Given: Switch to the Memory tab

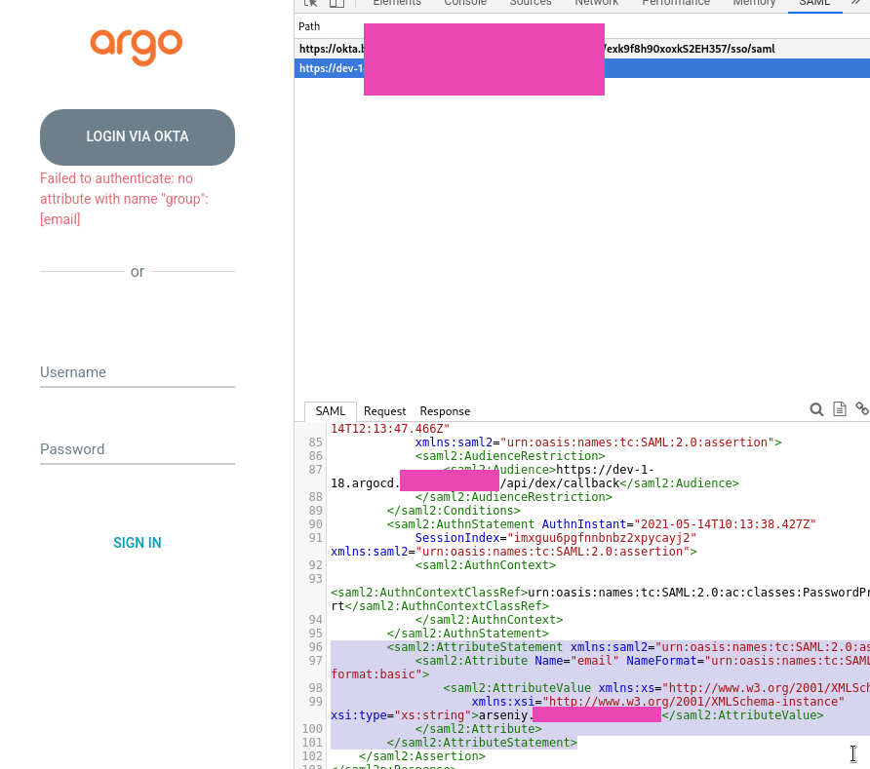Looking at the screenshot, I should click(754, 3).
